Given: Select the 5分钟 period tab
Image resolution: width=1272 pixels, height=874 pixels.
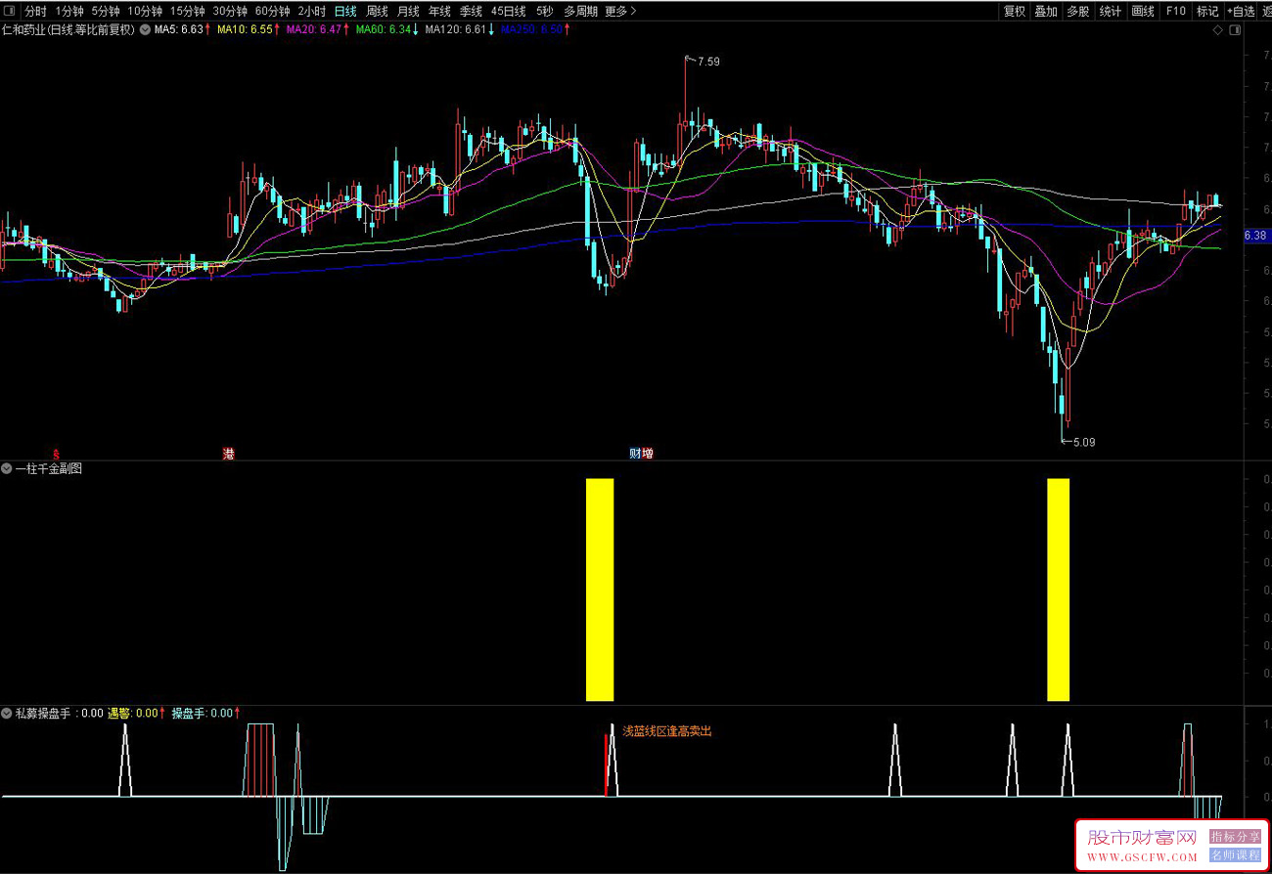Looking at the screenshot, I should tap(105, 12).
